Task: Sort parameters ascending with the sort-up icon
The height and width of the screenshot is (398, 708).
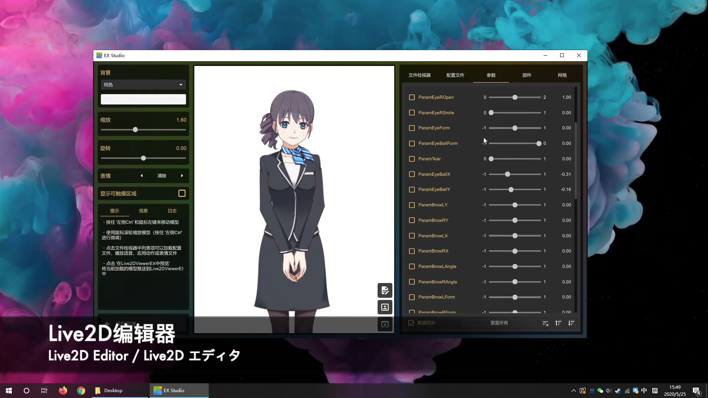Action: click(558, 323)
